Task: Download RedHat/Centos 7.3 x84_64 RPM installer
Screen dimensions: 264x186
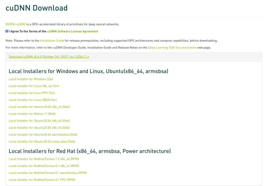Action: [x=44, y=159]
